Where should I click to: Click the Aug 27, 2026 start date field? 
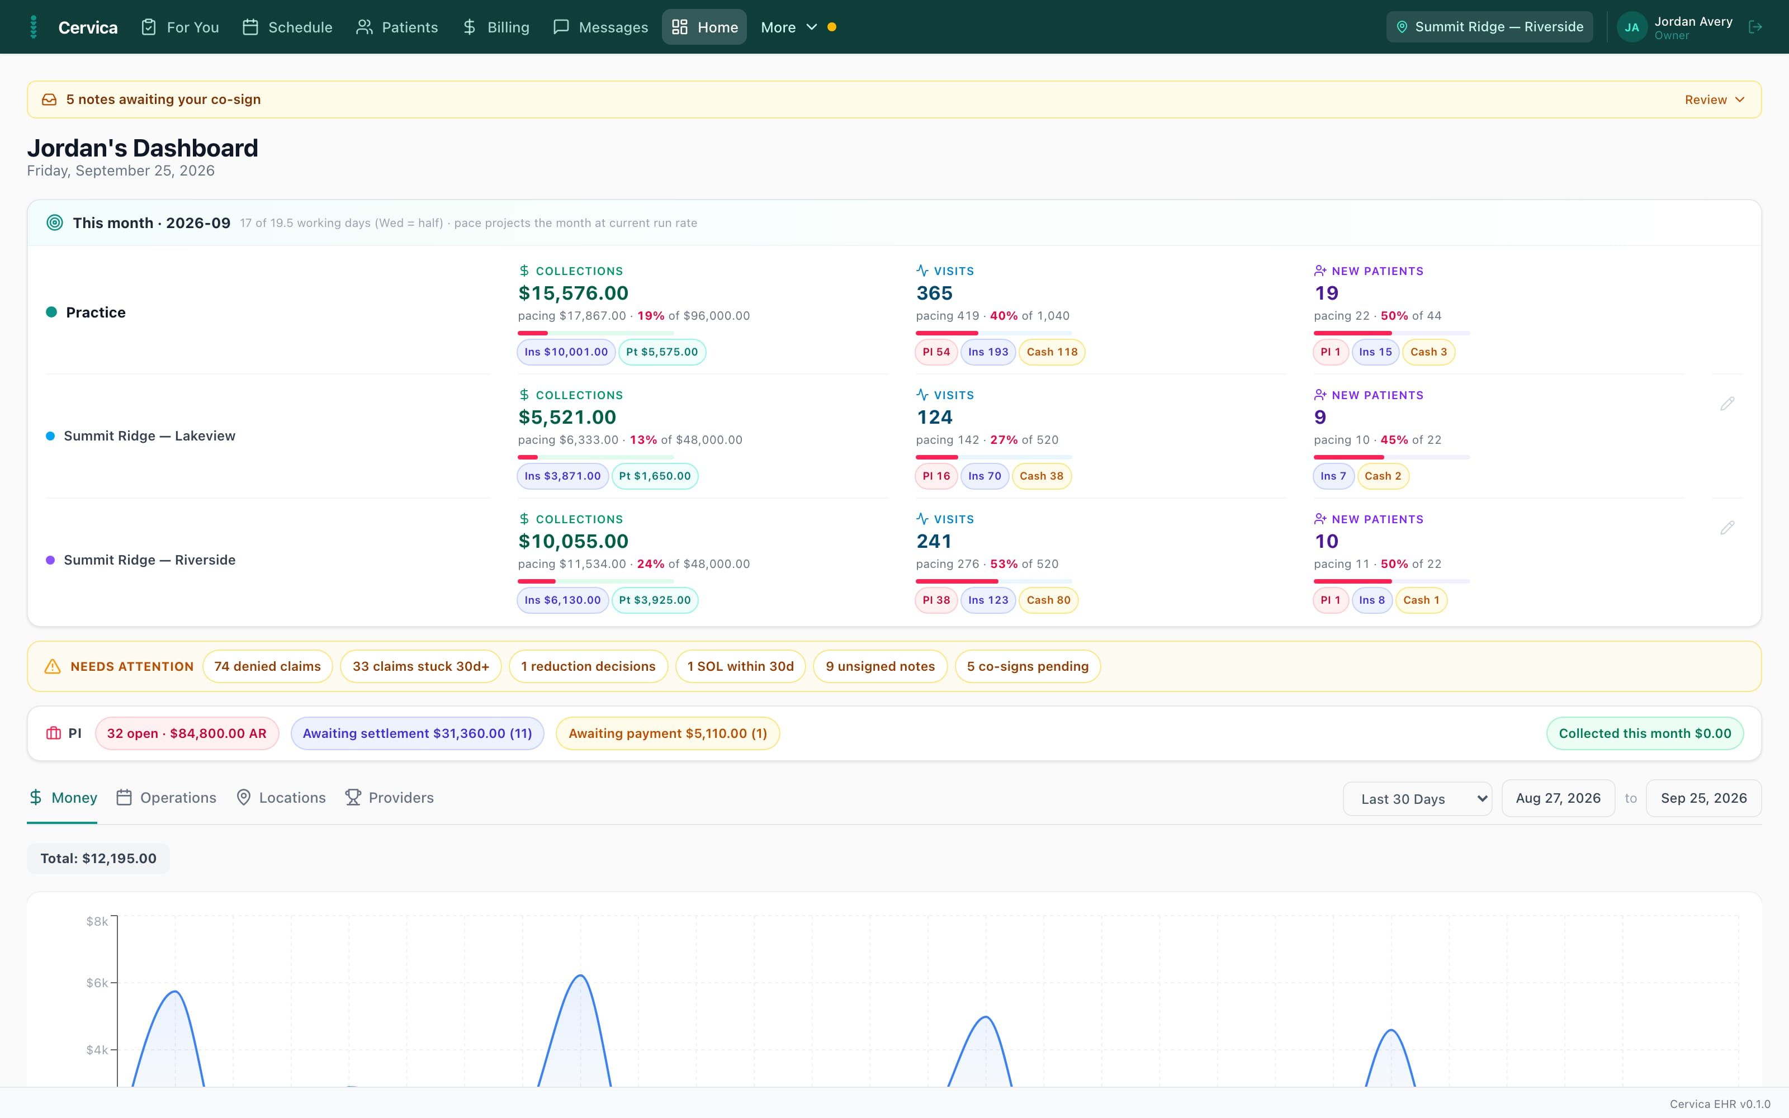tap(1558, 799)
